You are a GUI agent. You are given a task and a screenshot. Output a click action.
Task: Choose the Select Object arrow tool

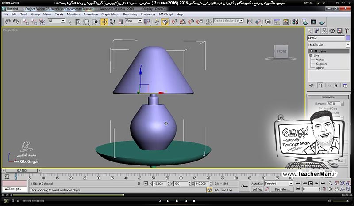(70, 22)
